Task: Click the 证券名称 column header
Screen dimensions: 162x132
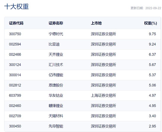Action: [56, 23]
